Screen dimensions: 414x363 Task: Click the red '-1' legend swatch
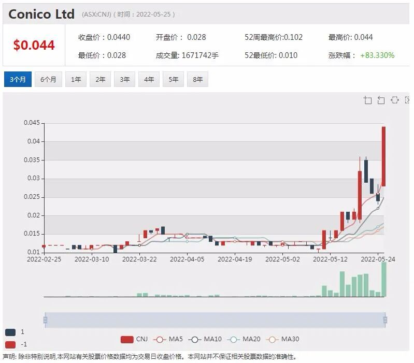(10, 344)
